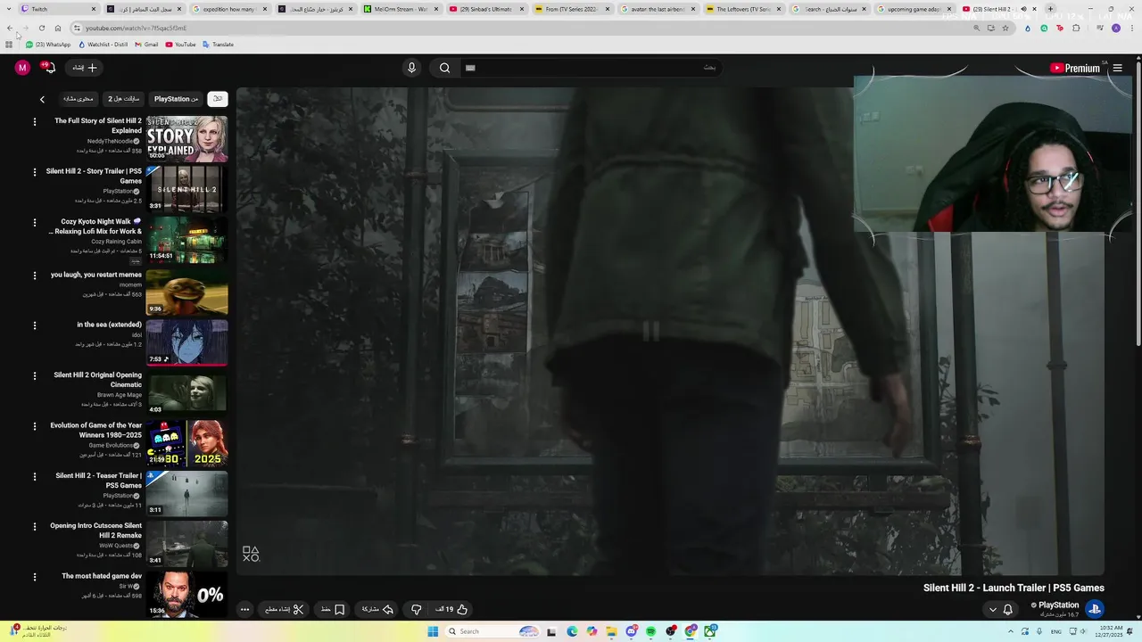Open the PlayStation channel avatar
1142x642 pixels.
tap(1095, 609)
